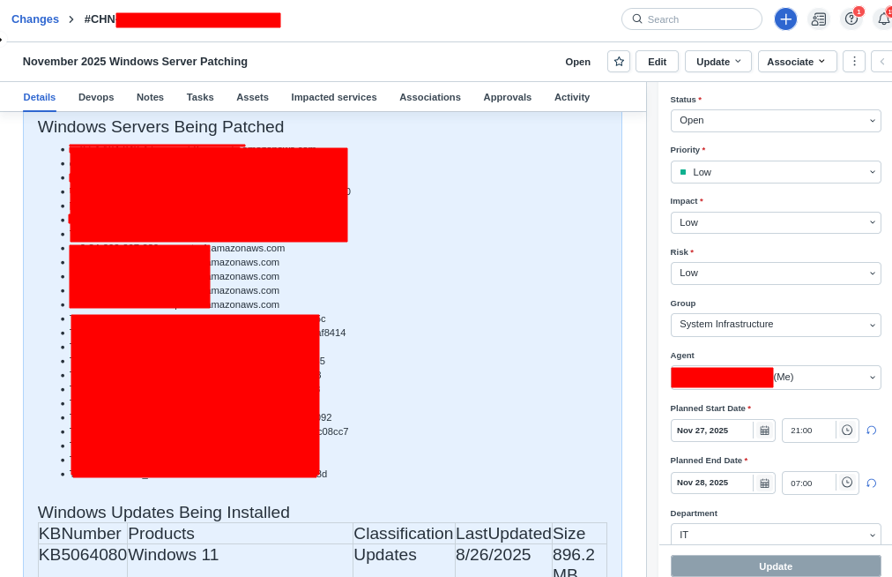892x577 pixels.
Task: Open help via the question mark icon
Action: click(851, 19)
